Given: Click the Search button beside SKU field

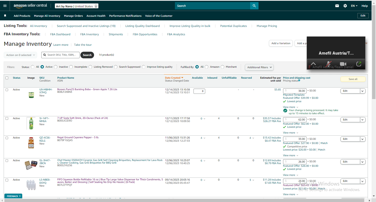Looking at the screenshot, I should [x=87, y=55].
